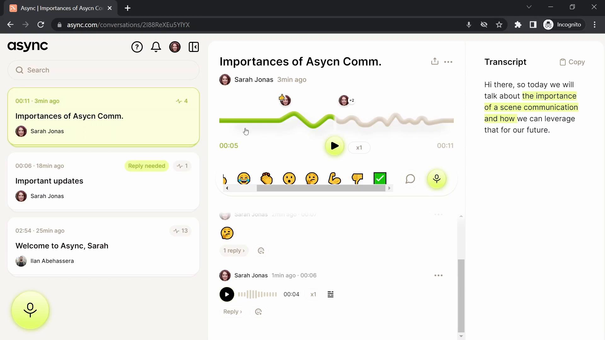Click Reply on Sarah Jonas message
Viewport: 605px width, 340px height.
pos(232,311)
